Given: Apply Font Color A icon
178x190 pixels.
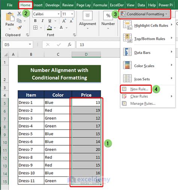Looking at the screenshot, I should tap(61, 27).
